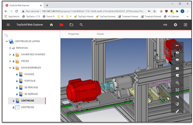
Task: Take a snapshot with the camera icon
Action: (x=177, y=68)
